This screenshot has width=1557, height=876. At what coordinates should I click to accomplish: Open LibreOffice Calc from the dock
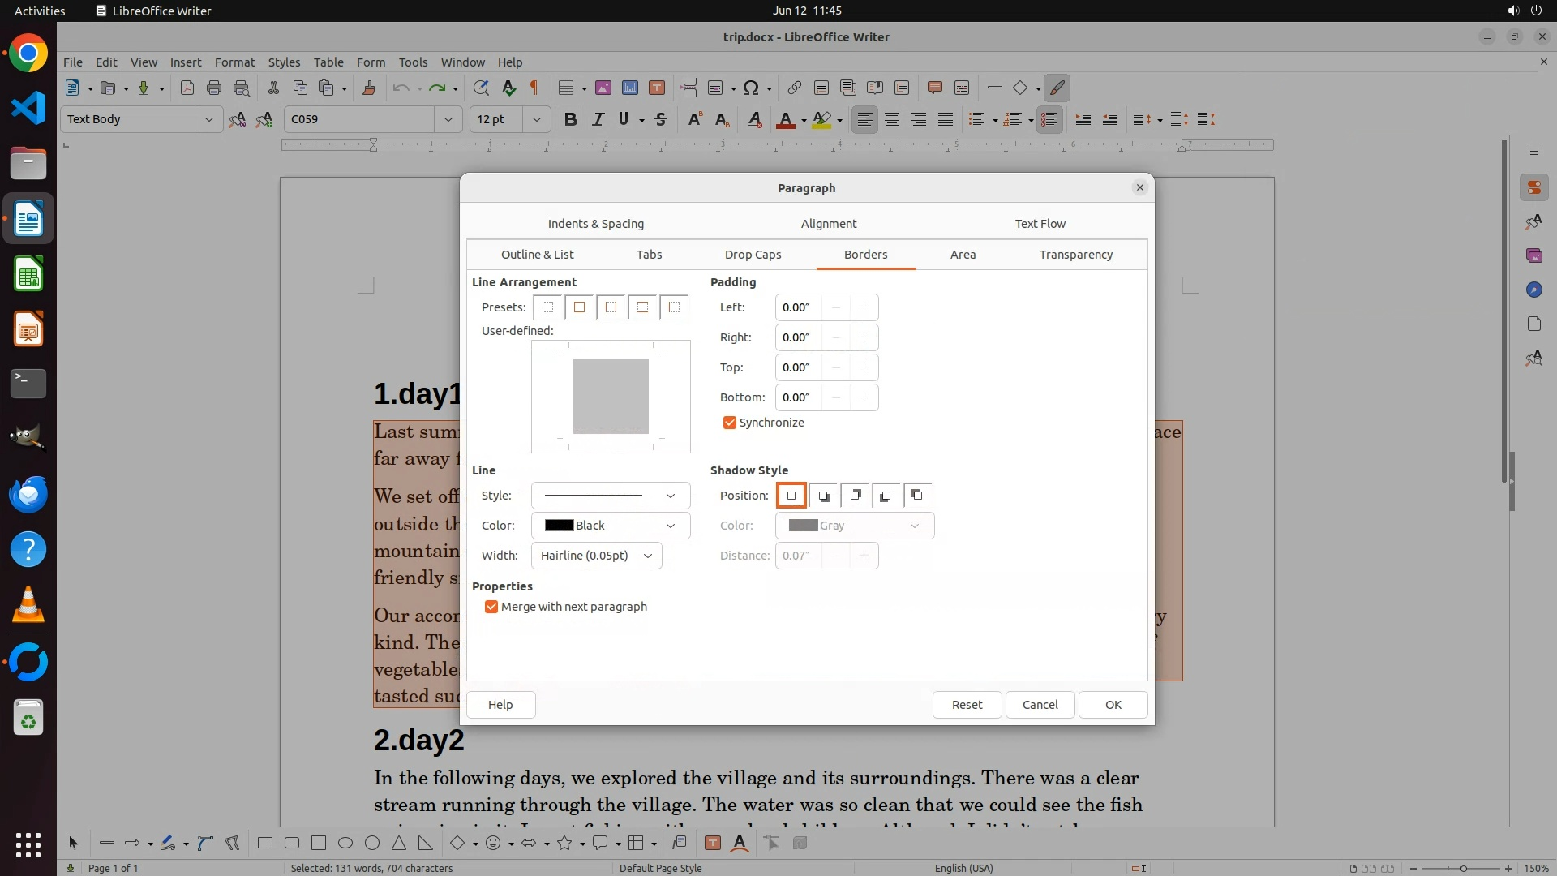(28, 275)
